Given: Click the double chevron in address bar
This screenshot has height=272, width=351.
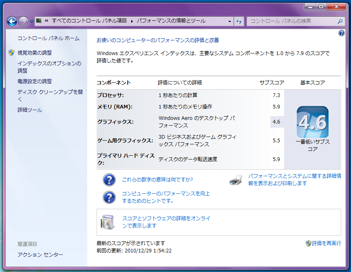Looking at the screenshot, I should 46,21.
